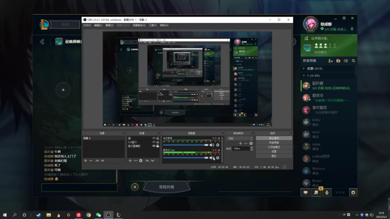Cancel lobby with X button beside 寻找对局
The image size is (390, 219).
click(135, 187)
